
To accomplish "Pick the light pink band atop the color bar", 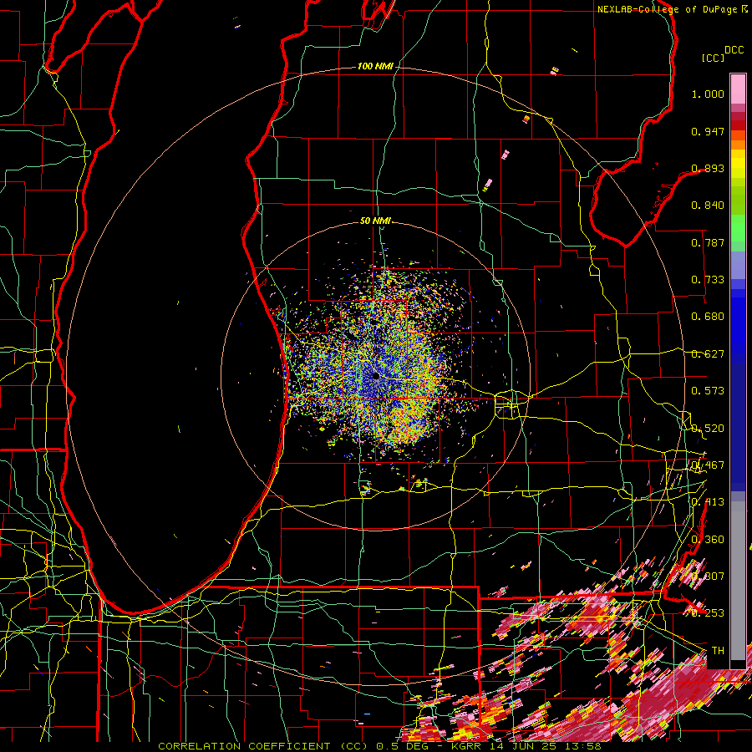I will tap(738, 89).
